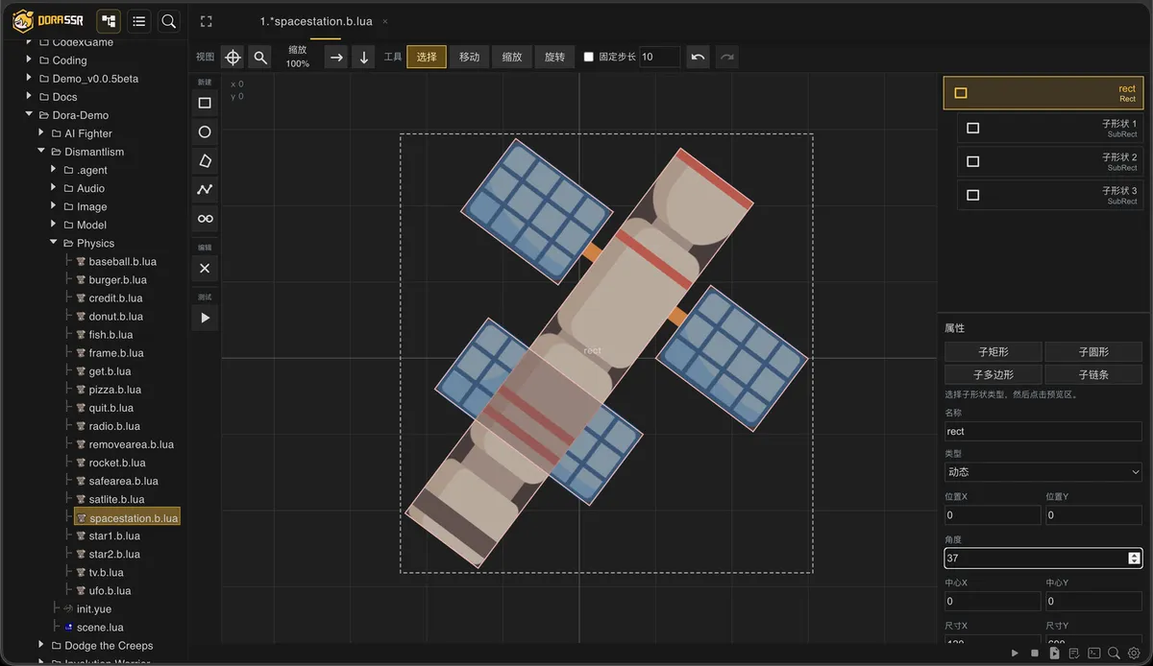
Task: Click the 位置Y input field
Action: (x=1093, y=515)
